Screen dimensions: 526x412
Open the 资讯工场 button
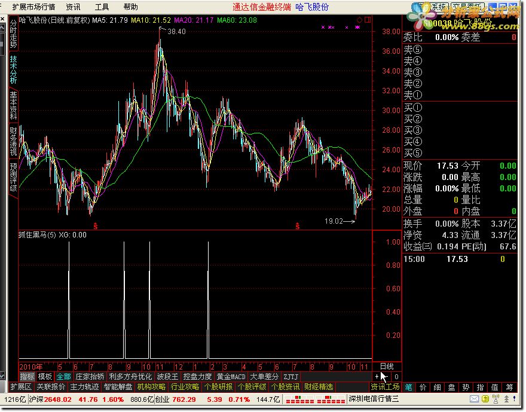point(385,387)
